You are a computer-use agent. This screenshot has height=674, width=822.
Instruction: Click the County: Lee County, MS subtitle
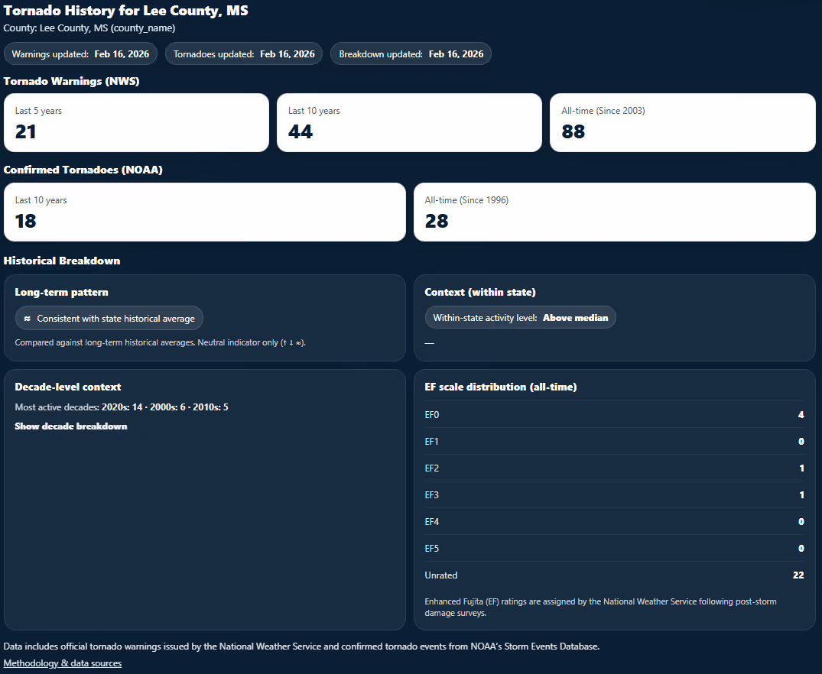[x=89, y=28]
